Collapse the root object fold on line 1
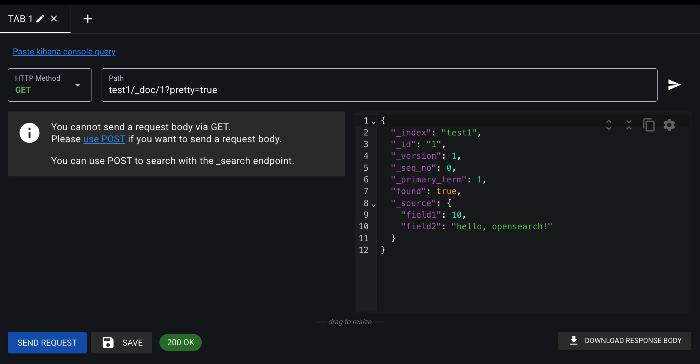 click(x=374, y=122)
